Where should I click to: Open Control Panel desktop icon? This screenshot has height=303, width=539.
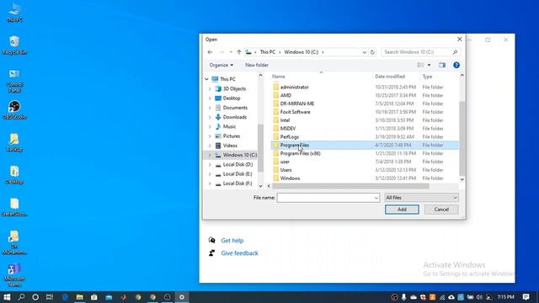14,81
